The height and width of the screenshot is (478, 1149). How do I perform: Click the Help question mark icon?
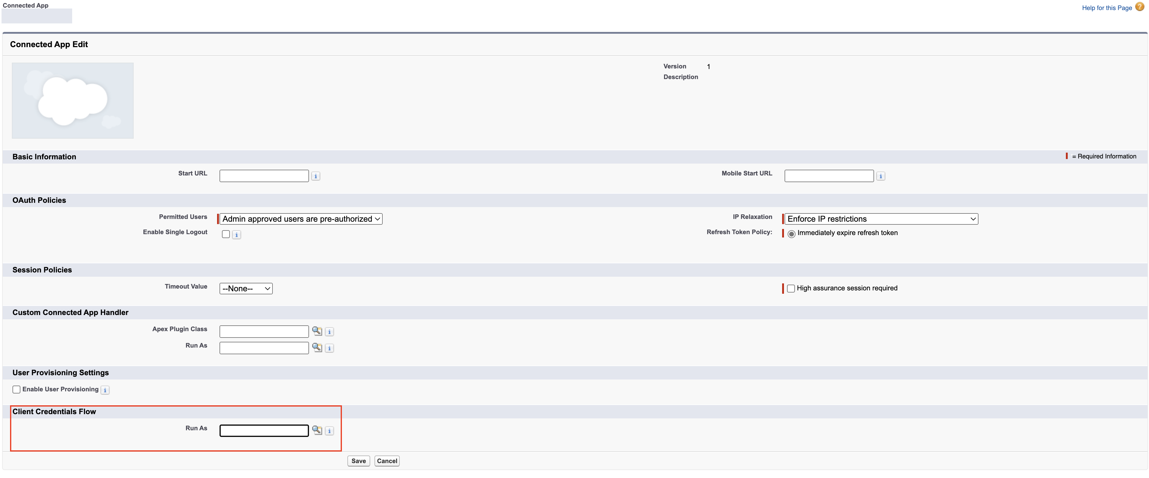[x=1140, y=7]
